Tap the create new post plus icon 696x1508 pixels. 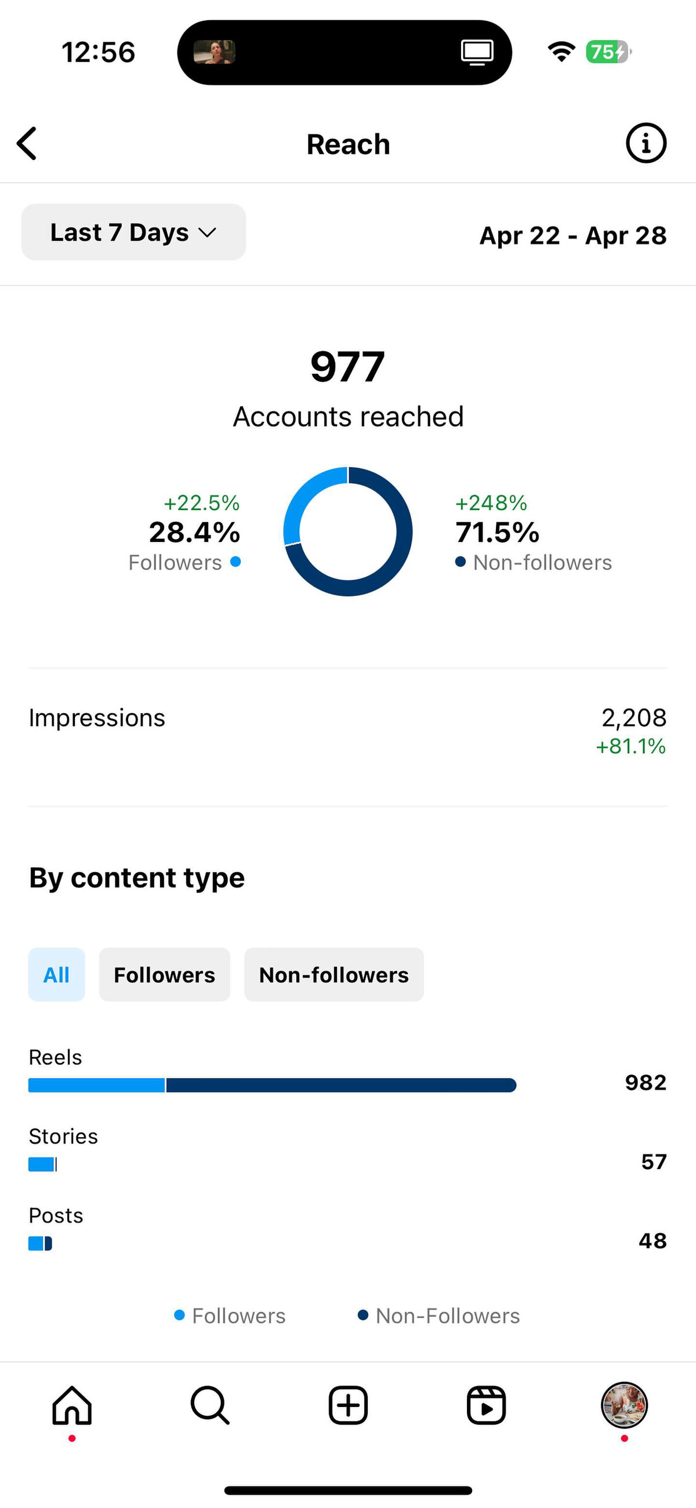click(349, 1405)
